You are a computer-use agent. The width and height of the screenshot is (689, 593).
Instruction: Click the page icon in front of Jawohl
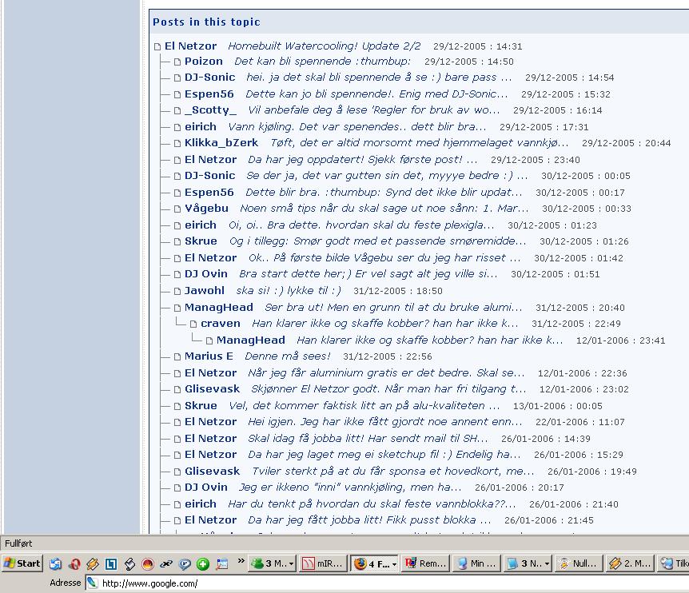click(x=177, y=291)
